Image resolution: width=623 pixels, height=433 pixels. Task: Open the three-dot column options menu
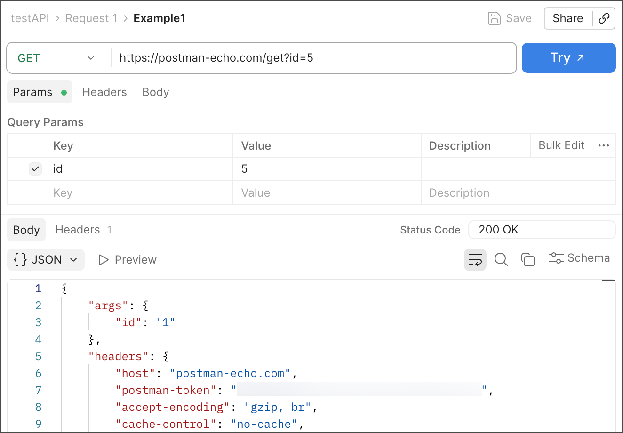click(x=604, y=146)
